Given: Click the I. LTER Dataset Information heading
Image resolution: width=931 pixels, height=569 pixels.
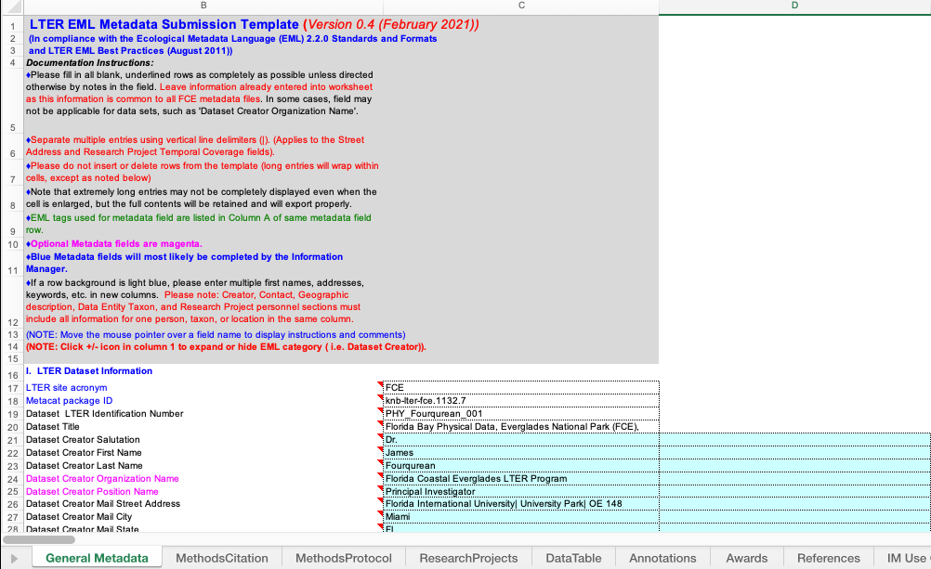Looking at the screenshot, I should [x=89, y=371].
